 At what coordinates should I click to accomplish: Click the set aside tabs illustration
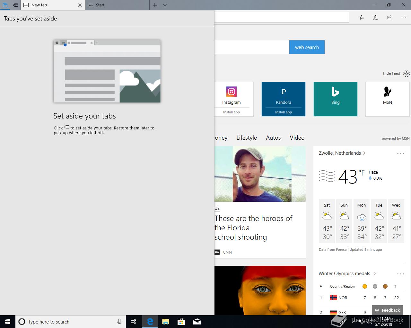[107, 71]
